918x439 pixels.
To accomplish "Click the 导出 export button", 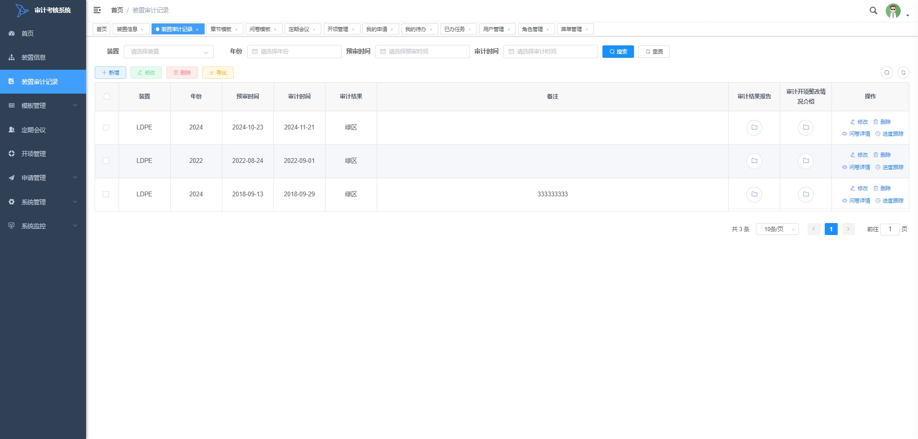I will pyautogui.click(x=218, y=73).
